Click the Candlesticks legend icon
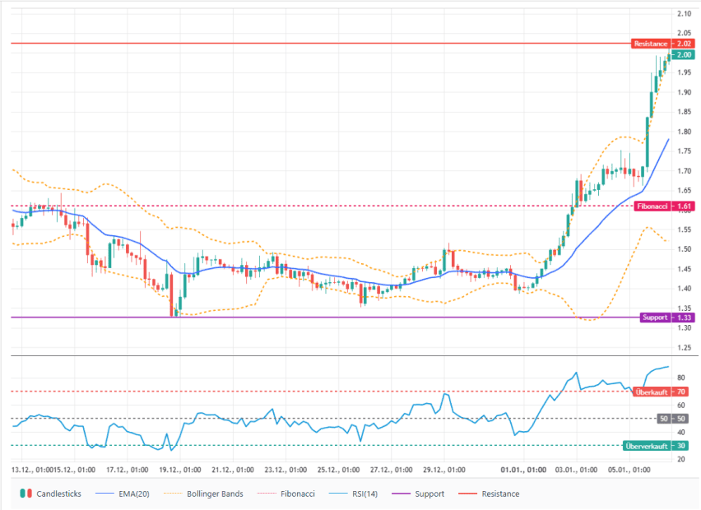Viewport: 701px width, 510px height. (x=26, y=494)
